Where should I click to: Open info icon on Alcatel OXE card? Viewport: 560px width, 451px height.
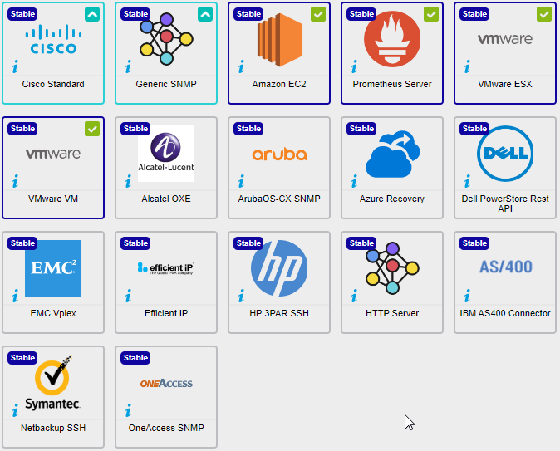128,181
